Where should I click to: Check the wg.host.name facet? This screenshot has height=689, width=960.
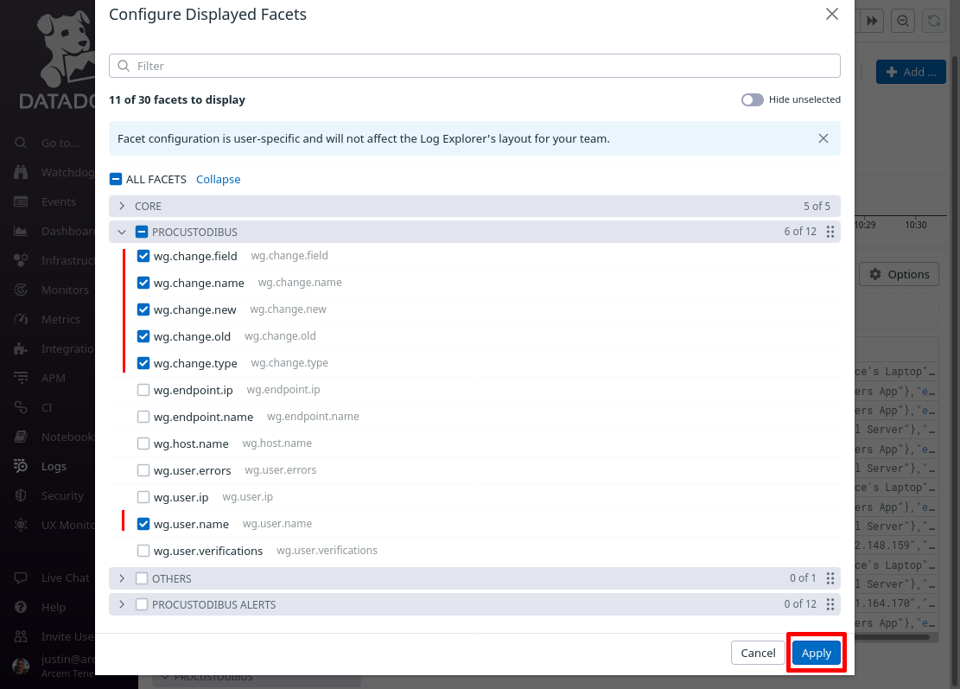(x=143, y=443)
